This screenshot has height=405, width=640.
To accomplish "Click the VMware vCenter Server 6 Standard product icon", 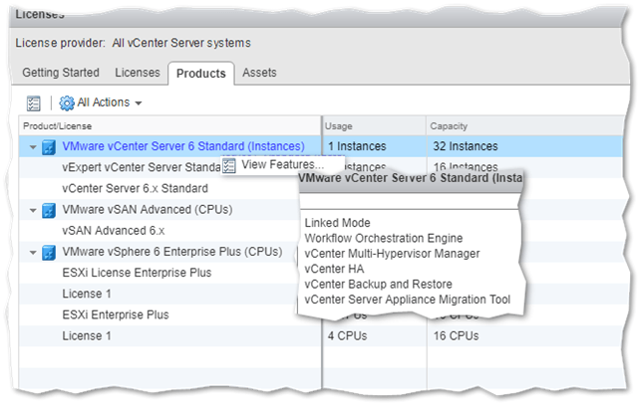I will click(49, 147).
